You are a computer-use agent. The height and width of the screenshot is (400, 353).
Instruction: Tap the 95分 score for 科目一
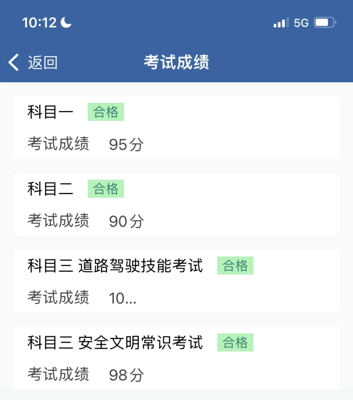(126, 144)
